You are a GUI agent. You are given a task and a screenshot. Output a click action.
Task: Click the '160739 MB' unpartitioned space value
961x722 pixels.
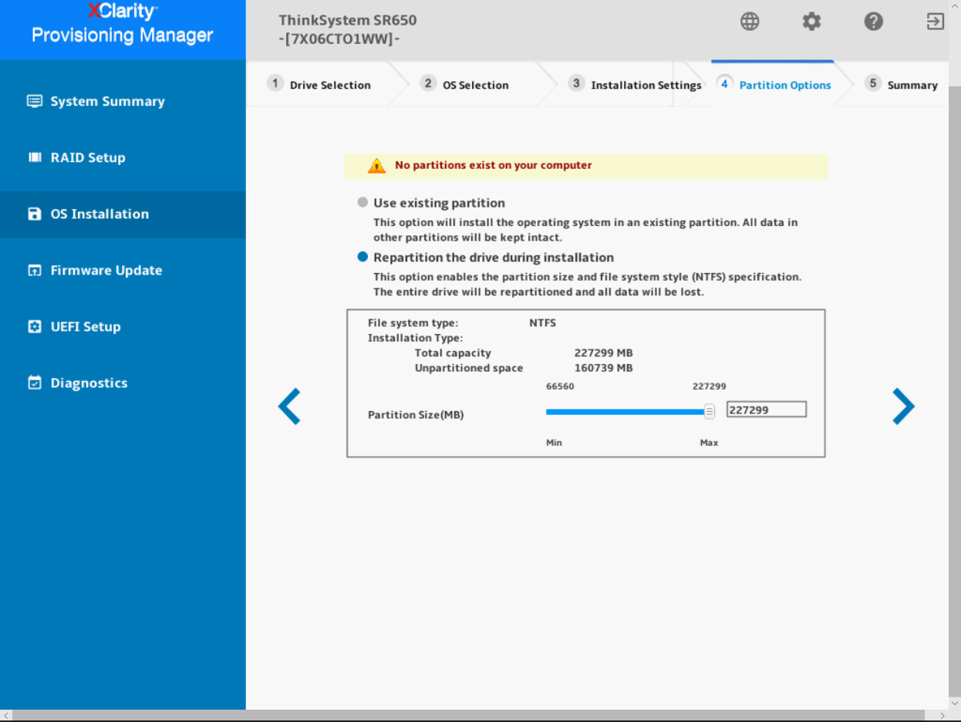click(x=603, y=368)
